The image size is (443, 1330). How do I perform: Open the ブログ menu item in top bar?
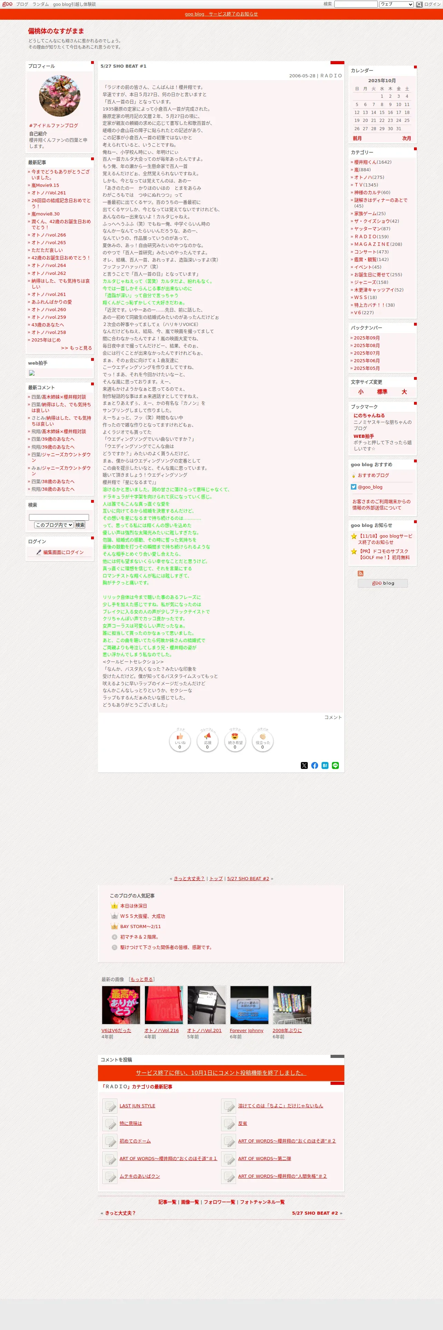pyautogui.click(x=22, y=4)
